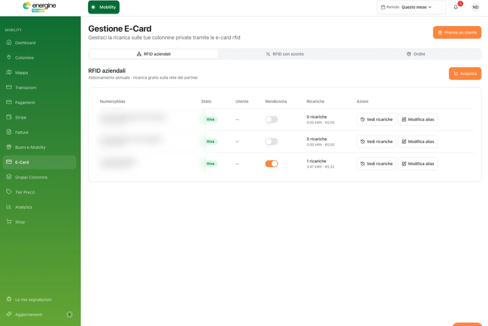Open Buoni e-Mobility gift icon
488x326 pixels.
[x=9, y=147]
